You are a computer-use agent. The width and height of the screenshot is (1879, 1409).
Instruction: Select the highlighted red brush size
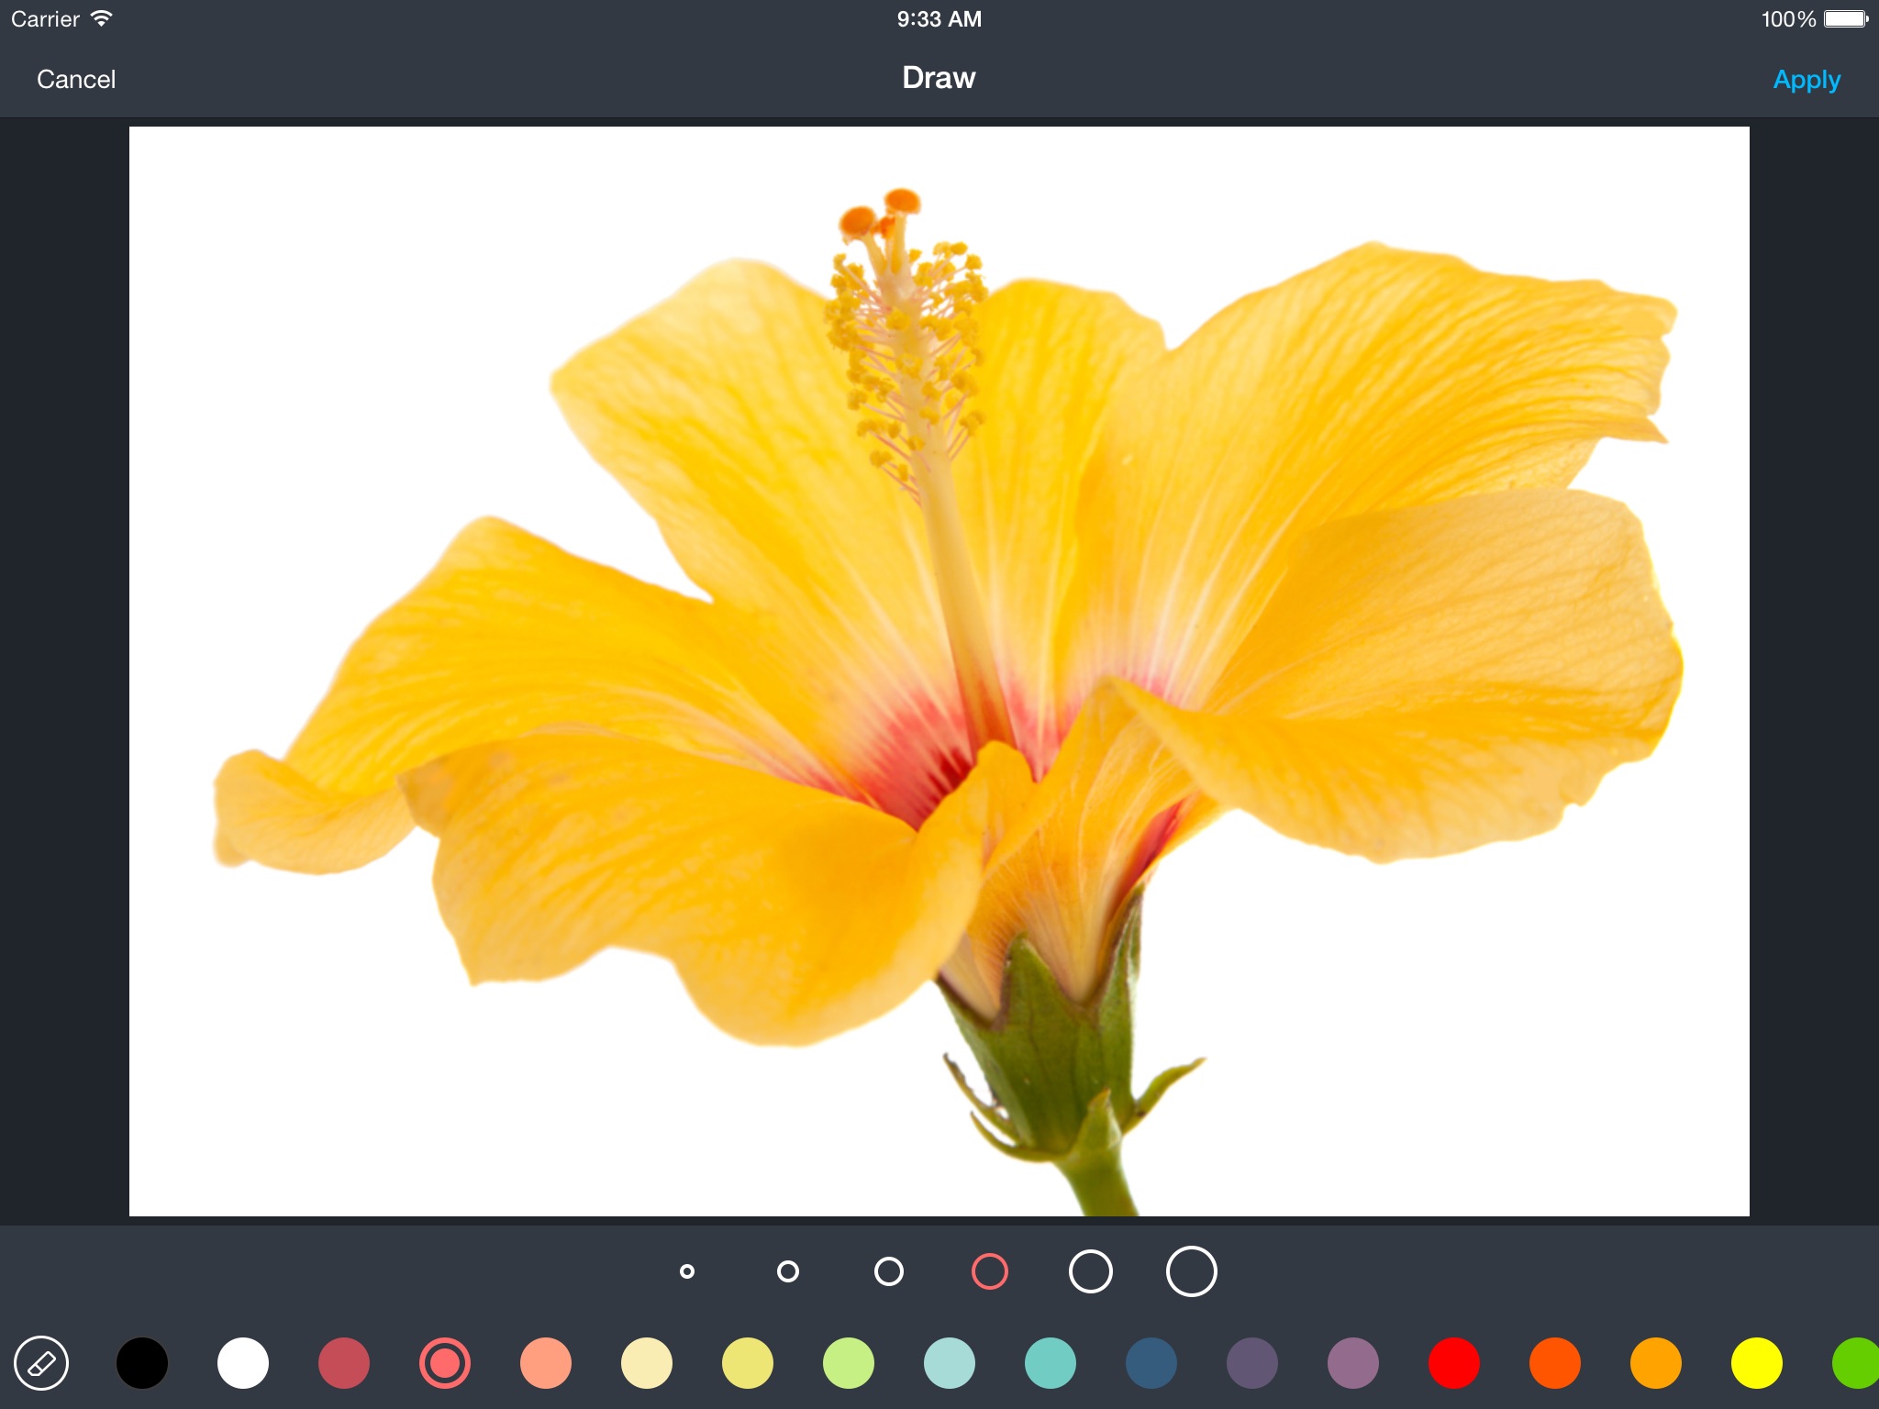coord(989,1271)
